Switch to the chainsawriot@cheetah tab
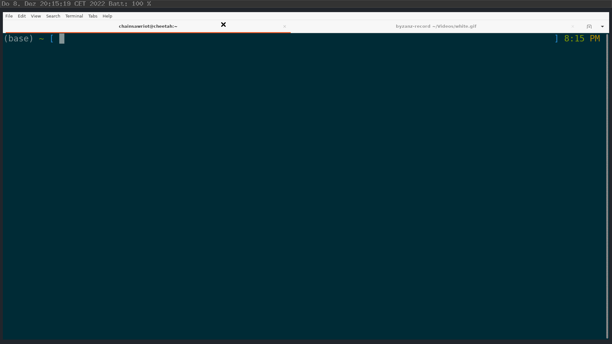 148,26
